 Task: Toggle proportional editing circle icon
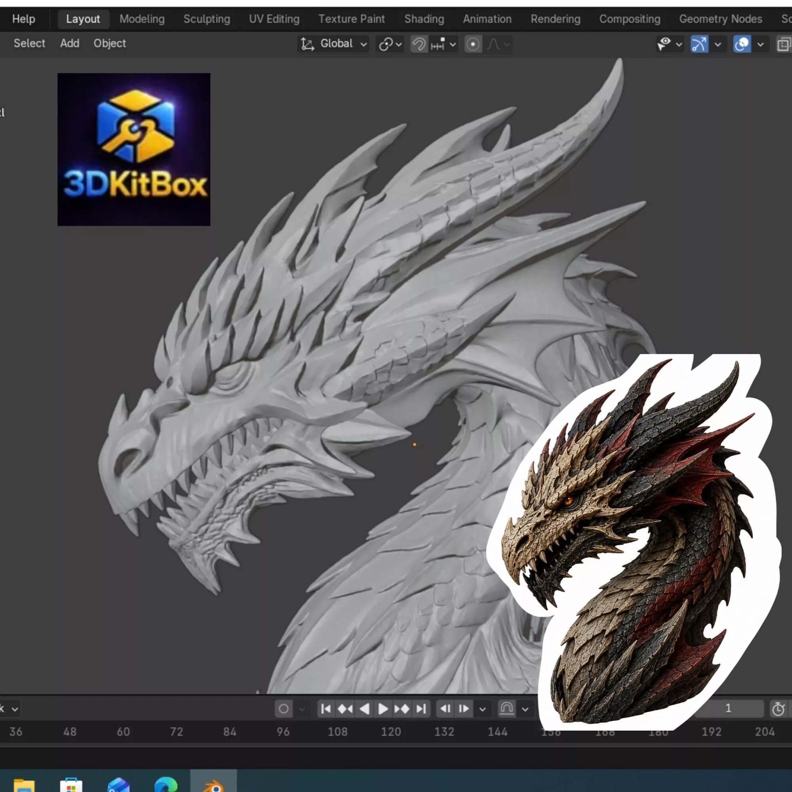click(x=473, y=44)
